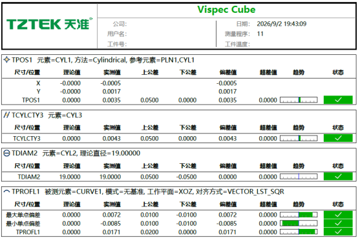358x238 pixels.
Task: Click the trend bar for 最大单点偏差
Action: point(299,215)
